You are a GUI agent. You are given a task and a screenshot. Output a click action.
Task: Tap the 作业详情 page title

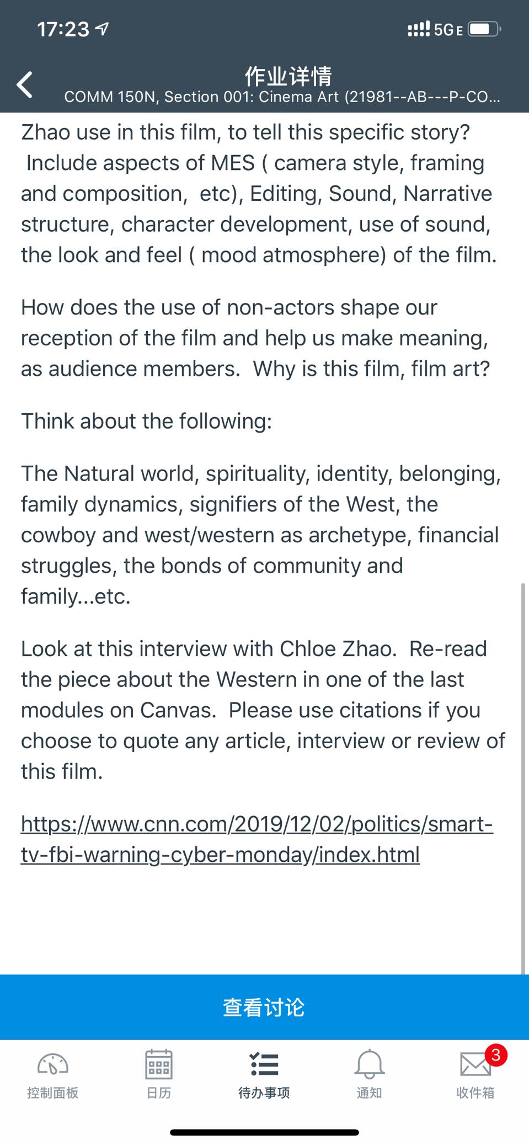(288, 76)
